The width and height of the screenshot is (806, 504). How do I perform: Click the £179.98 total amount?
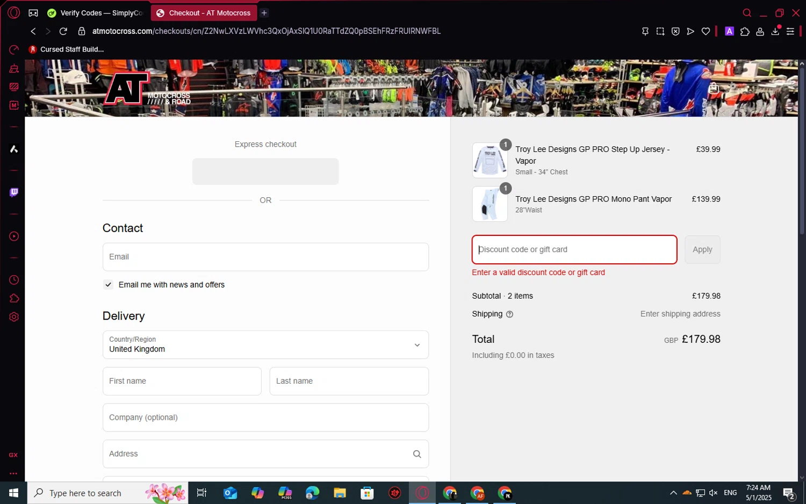pyautogui.click(x=701, y=339)
